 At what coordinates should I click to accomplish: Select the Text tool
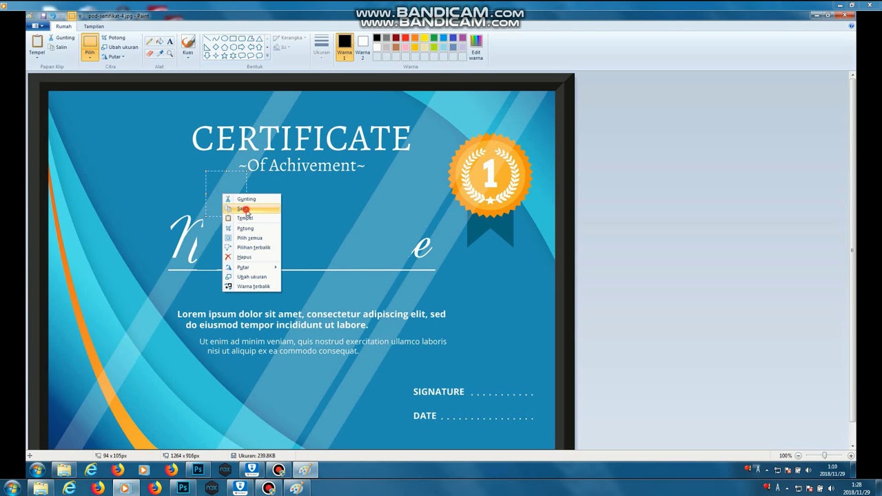(x=170, y=41)
